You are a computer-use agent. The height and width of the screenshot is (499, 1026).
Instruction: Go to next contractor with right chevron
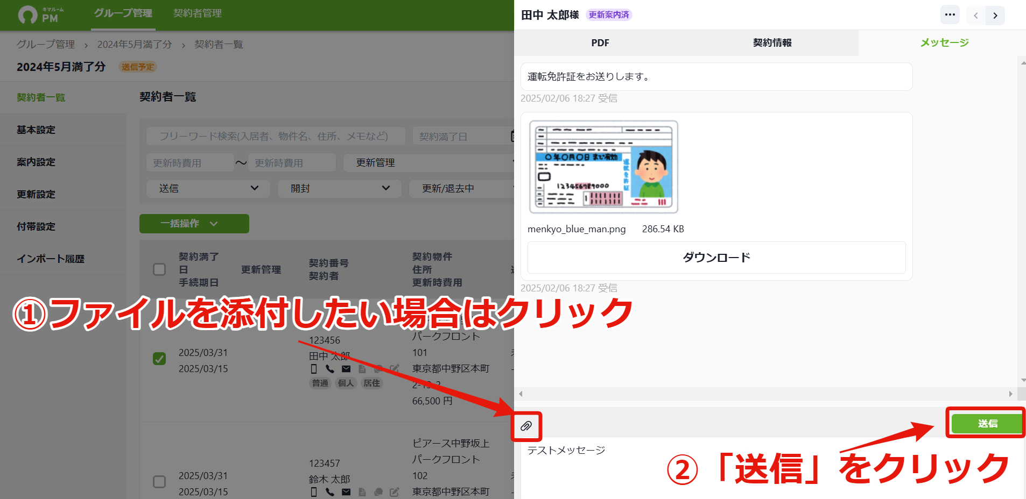[x=995, y=16]
